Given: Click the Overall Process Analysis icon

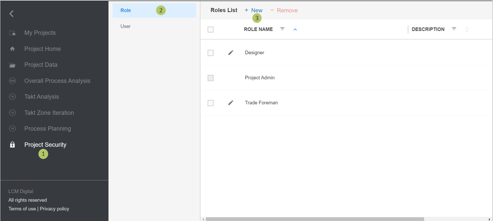Looking at the screenshot, I should click(x=12, y=81).
